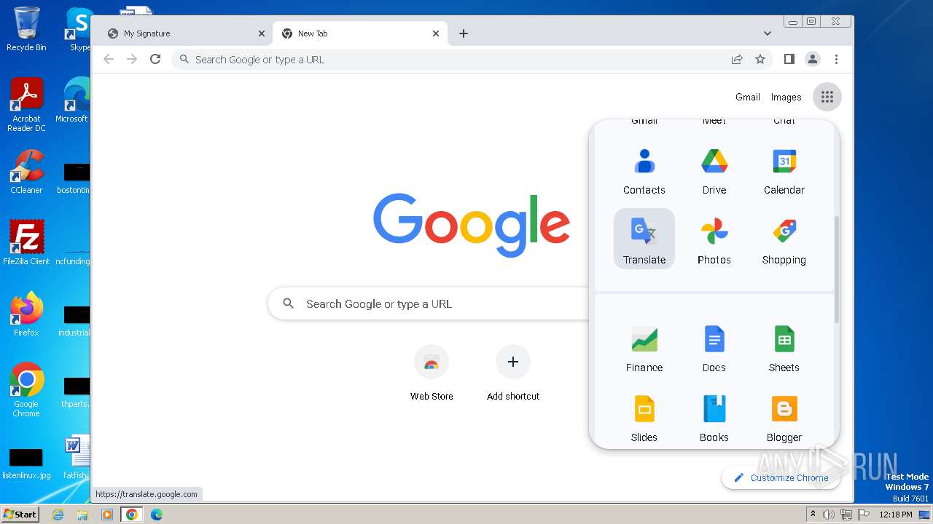Click Customize Chrome button
The width and height of the screenshot is (933, 524).
(781, 477)
